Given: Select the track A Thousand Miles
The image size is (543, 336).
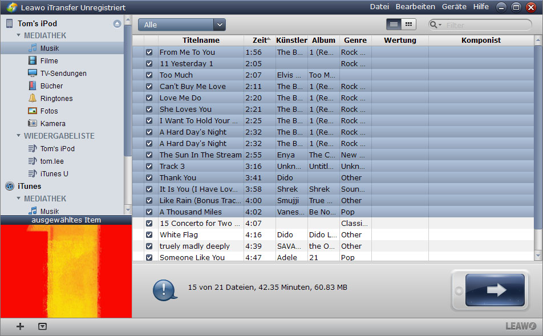Looking at the screenshot, I should click(333, 212).
